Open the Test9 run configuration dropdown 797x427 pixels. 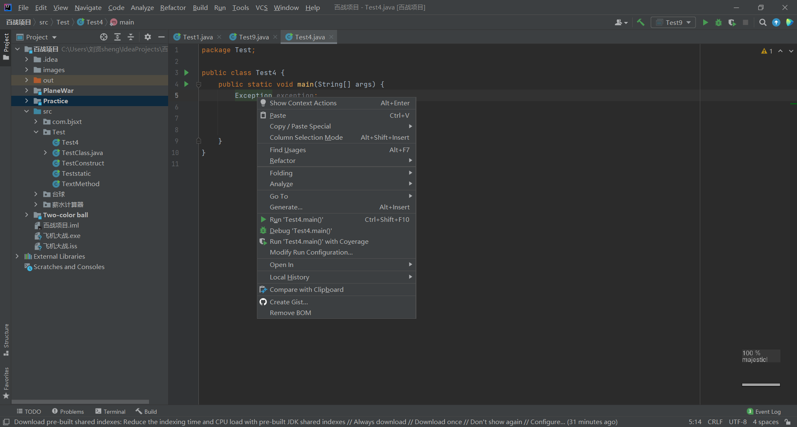(x=673, y=22)
